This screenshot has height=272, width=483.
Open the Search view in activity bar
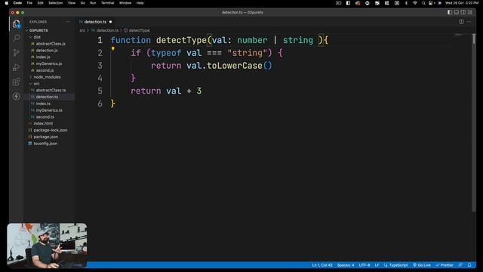(x=17, y=38)
